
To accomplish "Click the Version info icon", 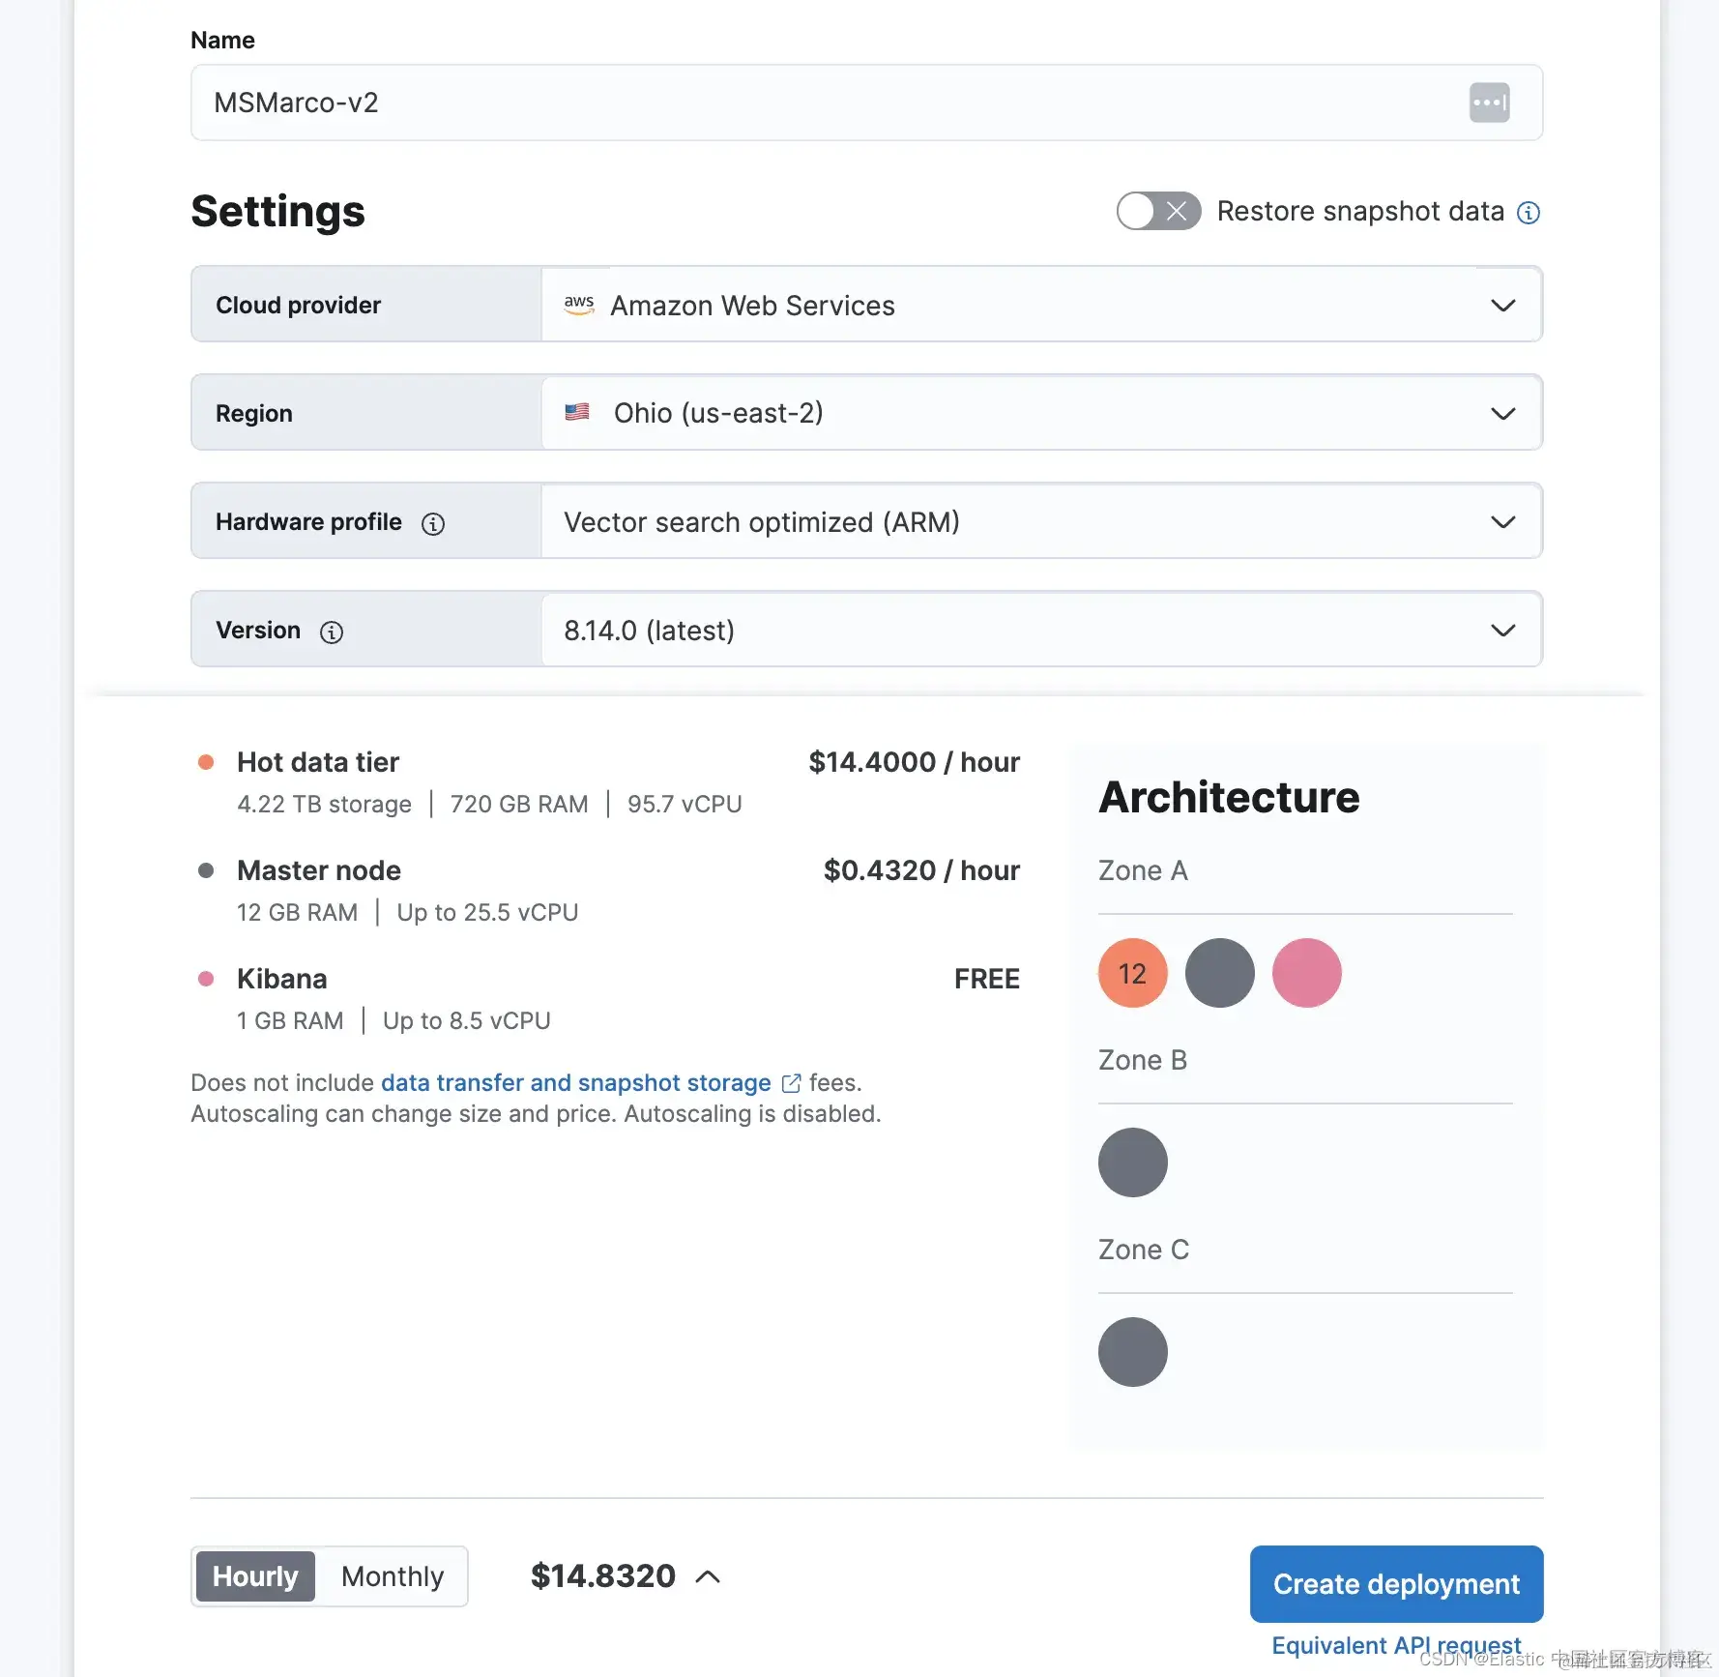I will pyautogui.click(x=332, y=633).
